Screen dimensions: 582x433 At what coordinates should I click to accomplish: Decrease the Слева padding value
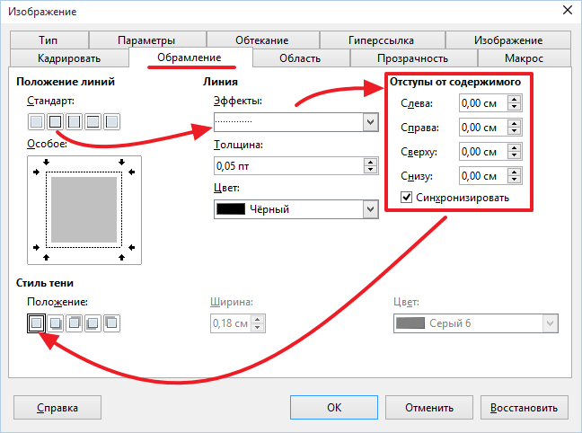tap(514, 107)
